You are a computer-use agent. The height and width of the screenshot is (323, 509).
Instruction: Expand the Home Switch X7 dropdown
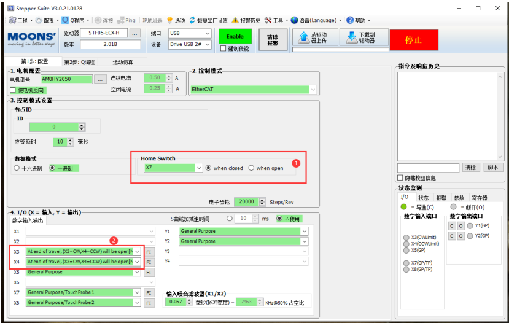pyautogui.click(x=198, y=168)
